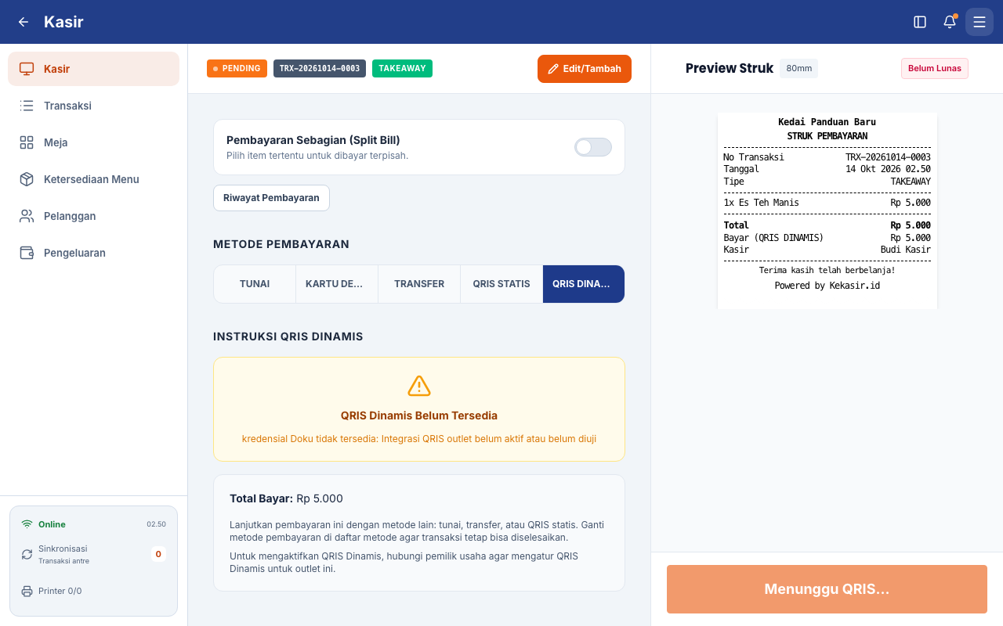This screenshot has height=626, width=1003.
Task: Click the QRIS Dinamis Belum Tersedia heading
Action: coord(419,416)
